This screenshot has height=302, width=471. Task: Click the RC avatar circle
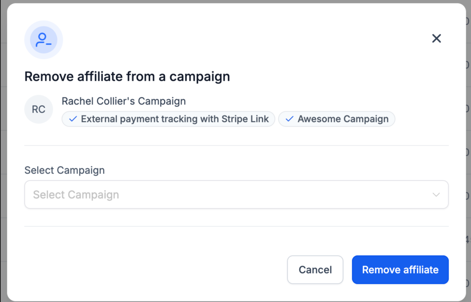click(39, 109)
